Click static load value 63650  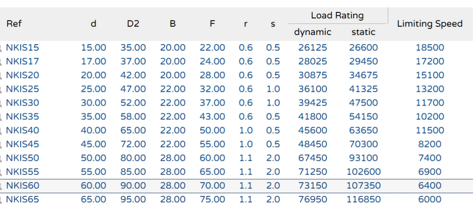364,130
